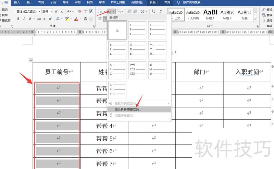The height and width of the screenshot is (169, 274).
Task: Toggle superscript x² formatting
Action: (50, 19)
